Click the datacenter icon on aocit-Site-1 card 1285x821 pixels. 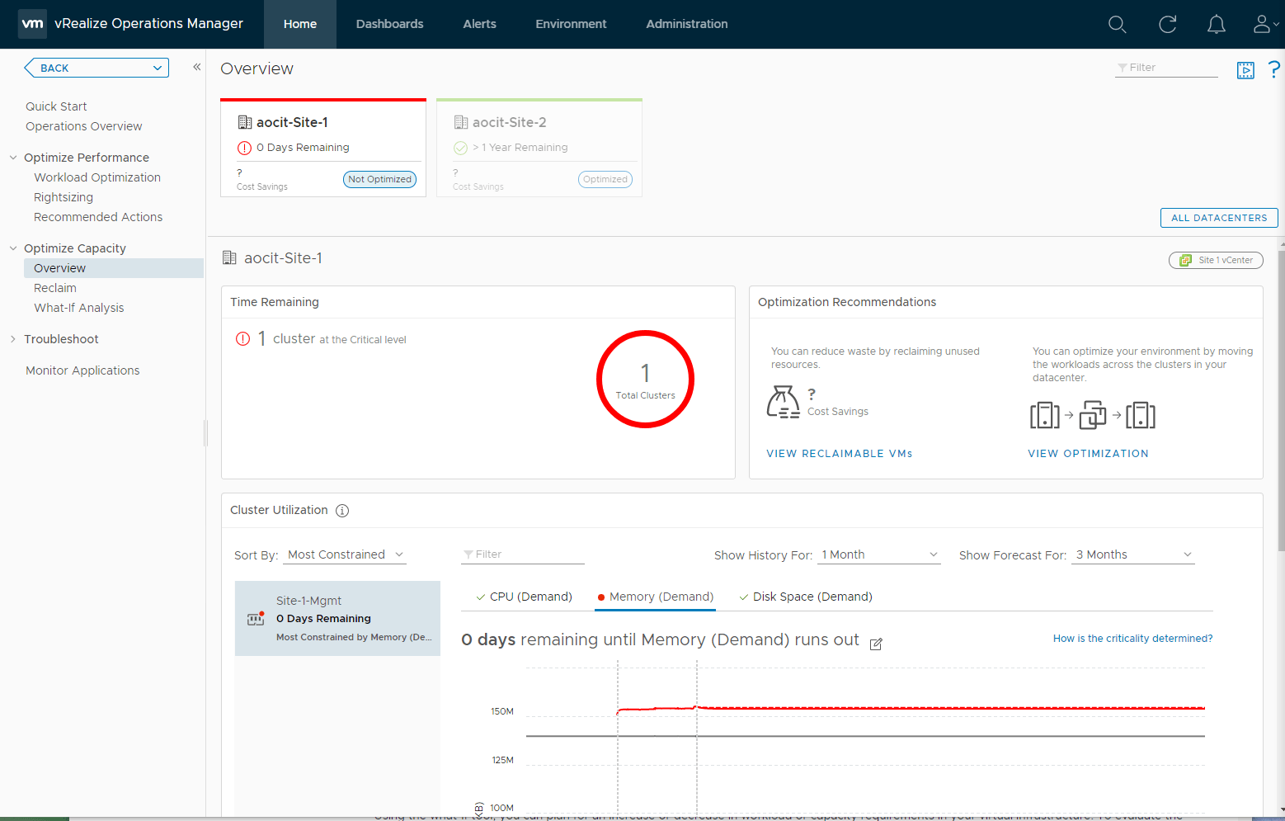coord(245,122)
